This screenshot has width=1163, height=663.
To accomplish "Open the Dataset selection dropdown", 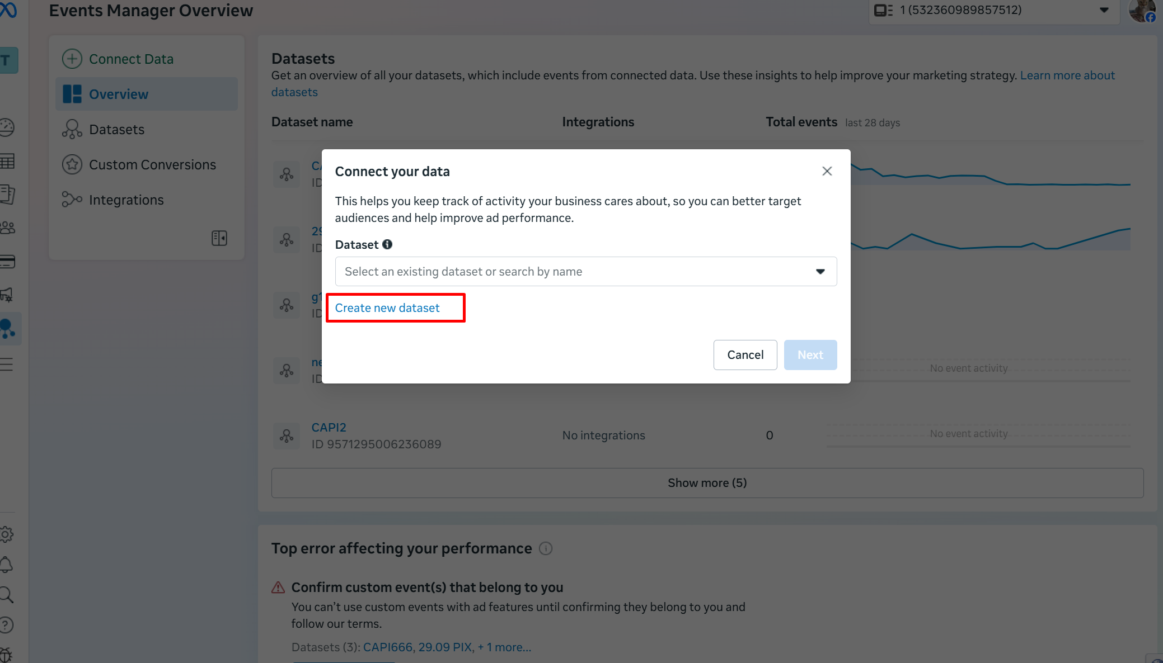I will [585, 272].
